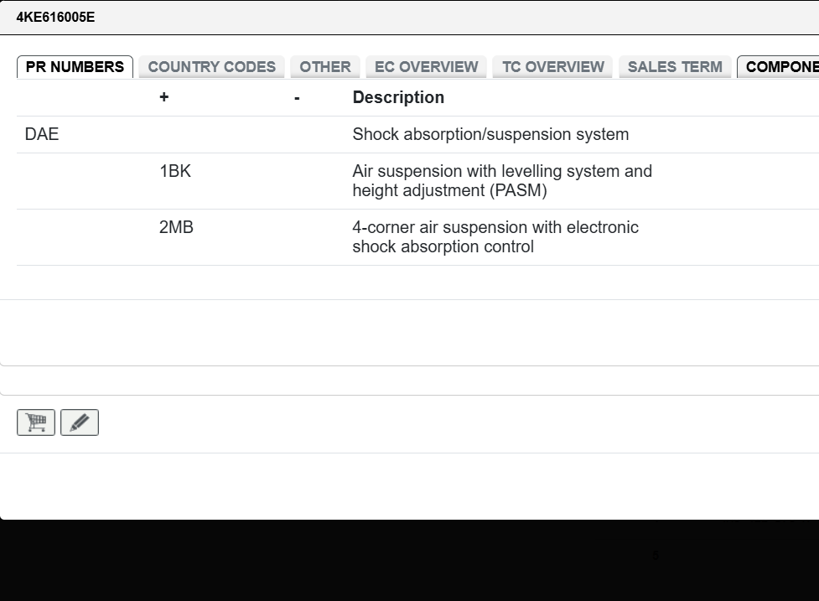819x601 pixels.
Task: Switch to the partially visible COMPONE tab
Action: point(780,67)
